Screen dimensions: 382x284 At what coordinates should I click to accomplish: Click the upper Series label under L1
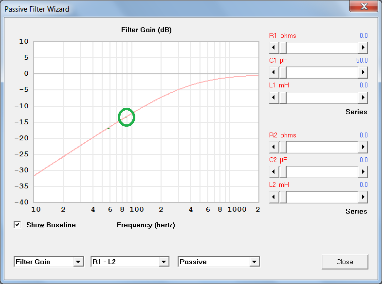click(x=356, y=112)
